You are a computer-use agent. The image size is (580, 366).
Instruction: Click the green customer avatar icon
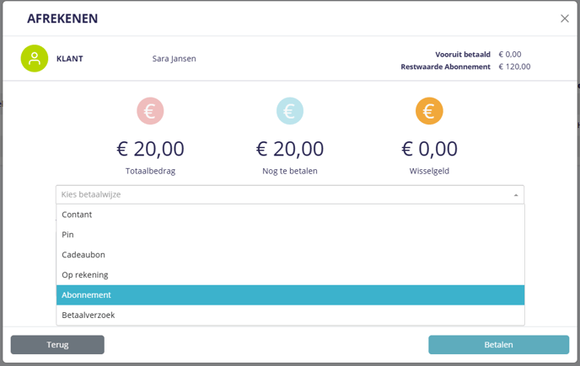[x=35, y=58]
